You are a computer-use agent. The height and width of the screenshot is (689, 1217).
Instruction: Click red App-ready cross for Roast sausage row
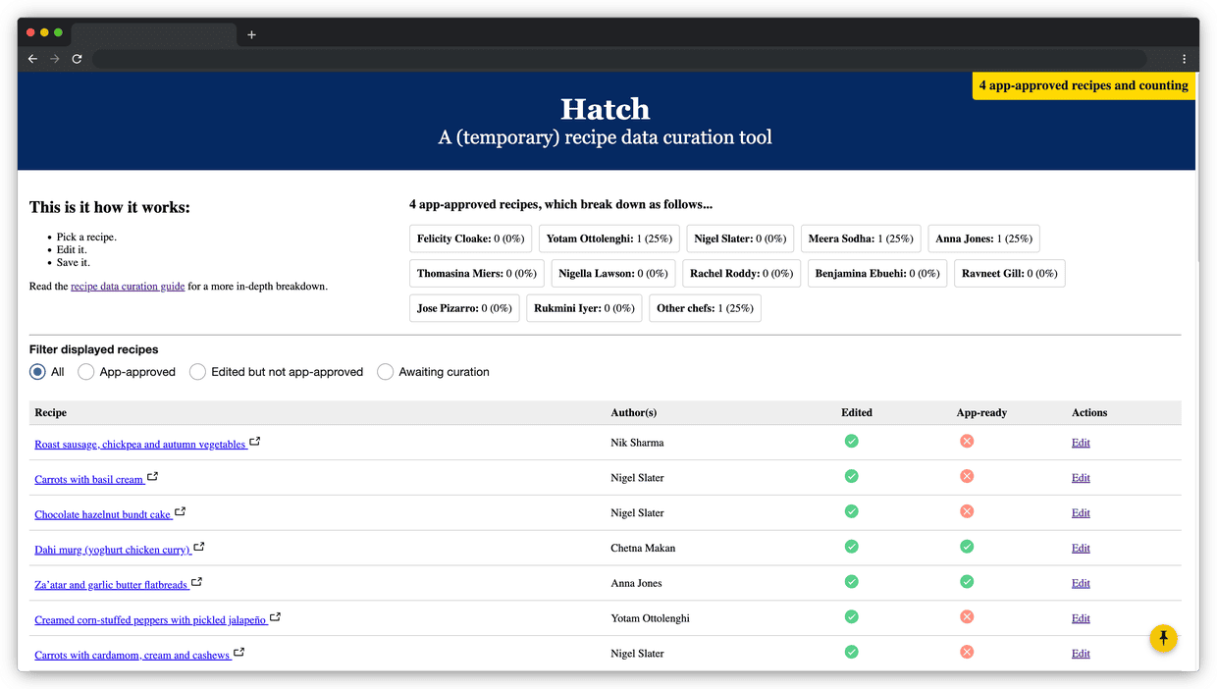tap(967, 442)
